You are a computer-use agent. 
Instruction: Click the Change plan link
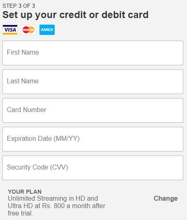166,199
